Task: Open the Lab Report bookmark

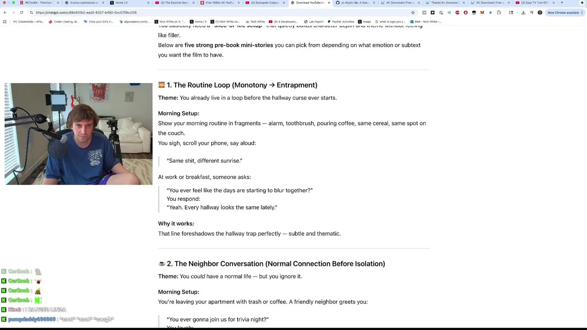Action: (x=314, y=22)
